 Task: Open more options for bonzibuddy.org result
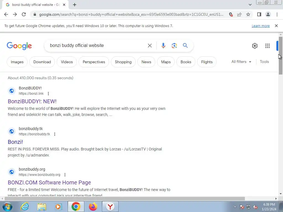65,175
